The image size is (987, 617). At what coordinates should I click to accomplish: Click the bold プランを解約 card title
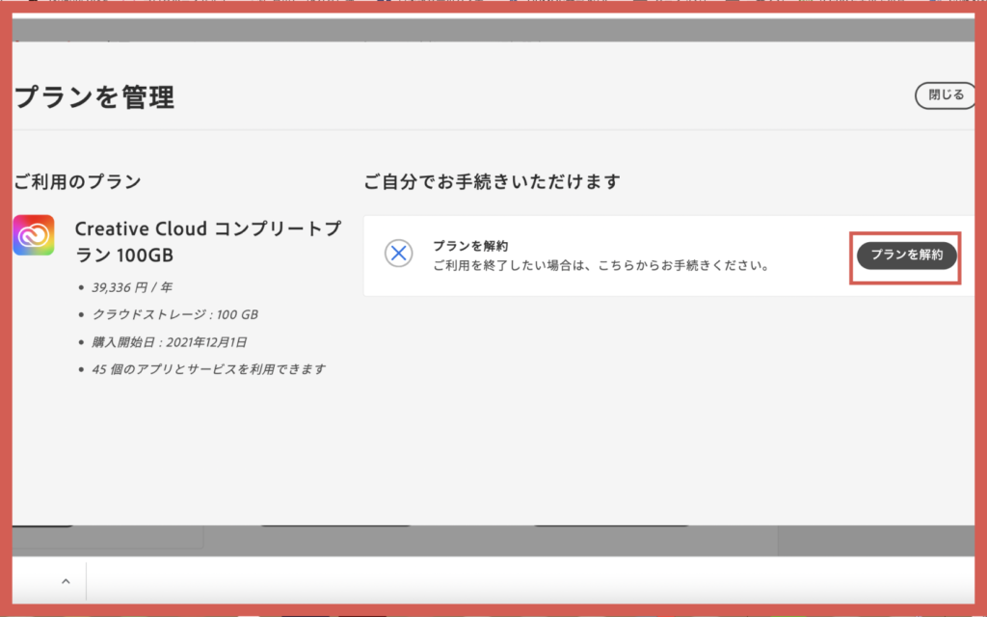click(470, 246)
